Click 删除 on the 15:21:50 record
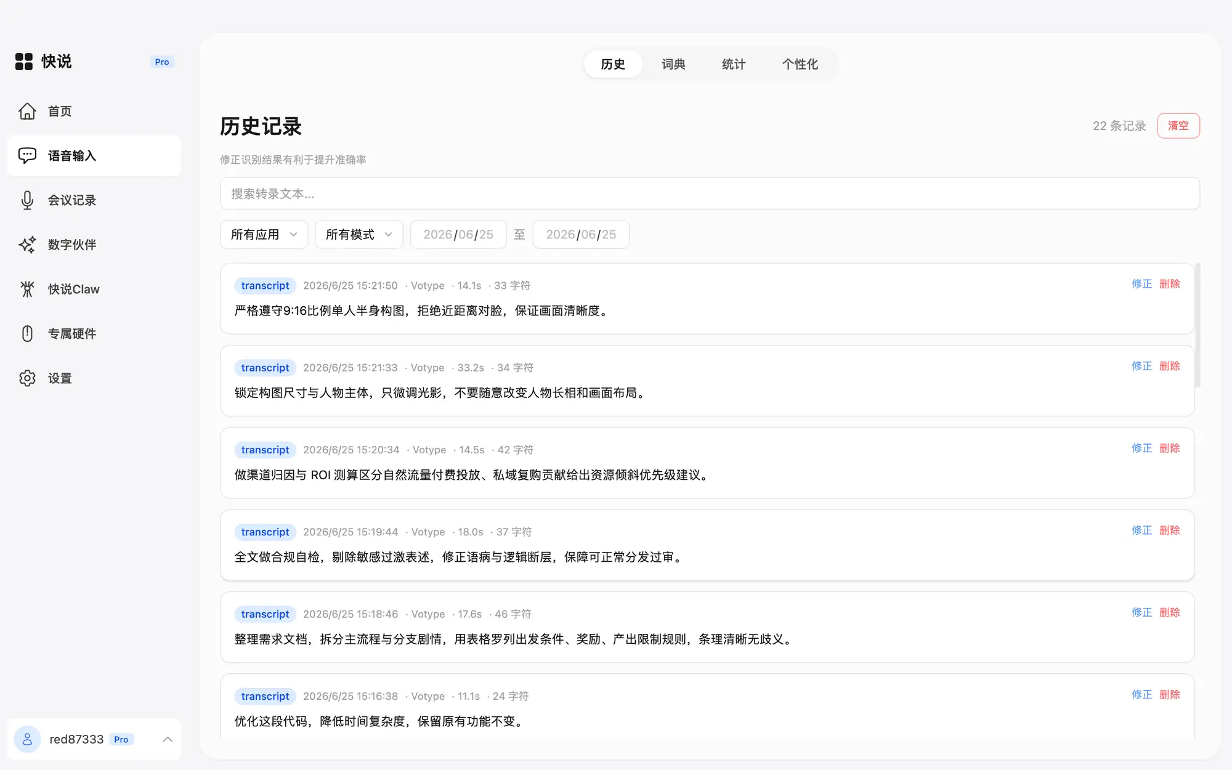Viewport: 1232px width, 770px height. [x=1170, y=284]
